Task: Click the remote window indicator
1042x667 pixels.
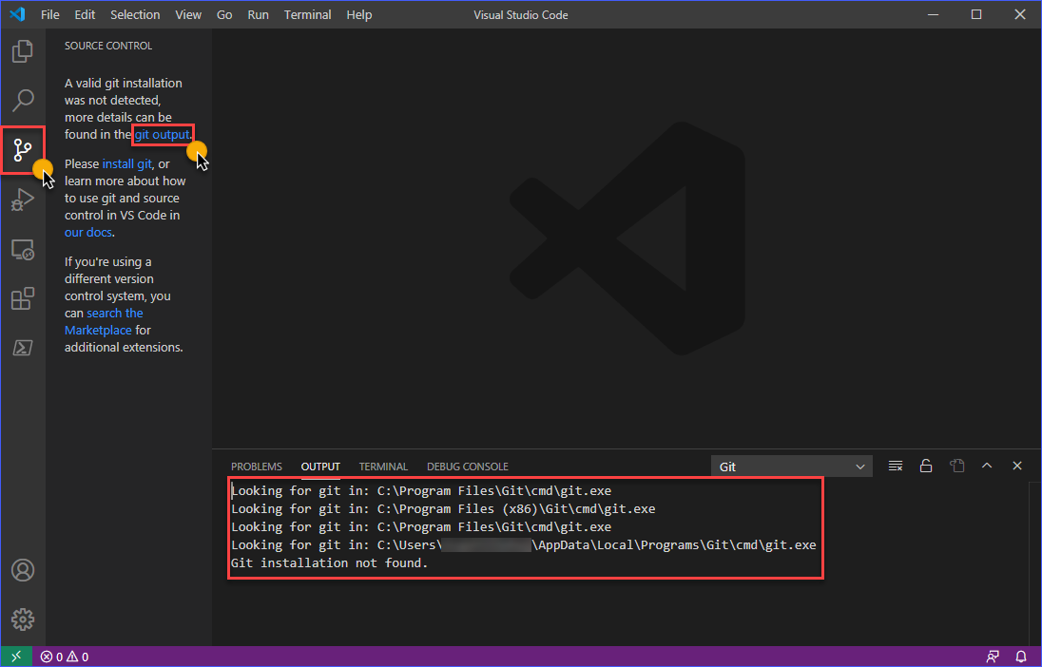Action: [15, 657]
